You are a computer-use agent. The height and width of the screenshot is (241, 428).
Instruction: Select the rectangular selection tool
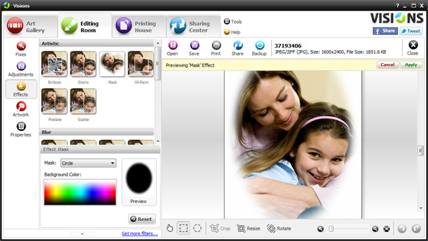(x=184, y=228)
